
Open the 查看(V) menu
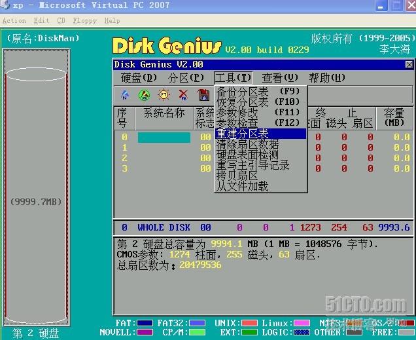pos(280,78)
